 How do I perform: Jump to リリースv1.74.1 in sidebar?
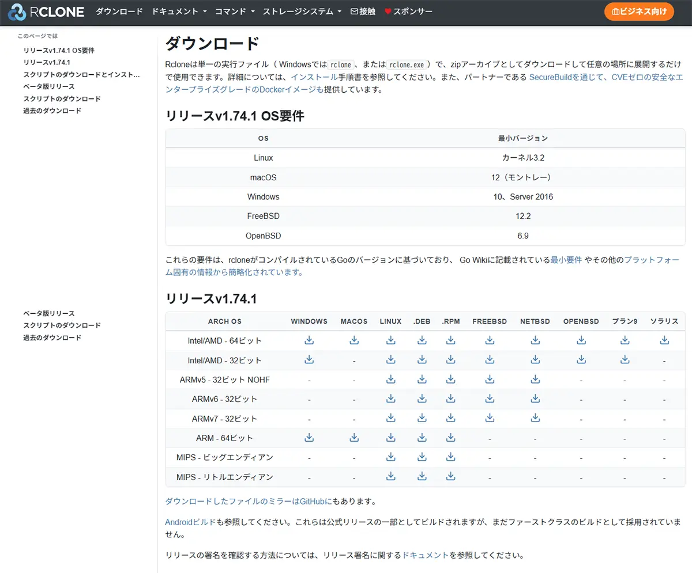47,62
